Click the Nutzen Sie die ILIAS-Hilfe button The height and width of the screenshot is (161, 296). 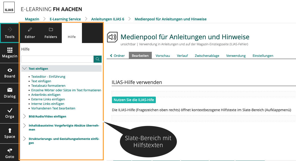134,100
